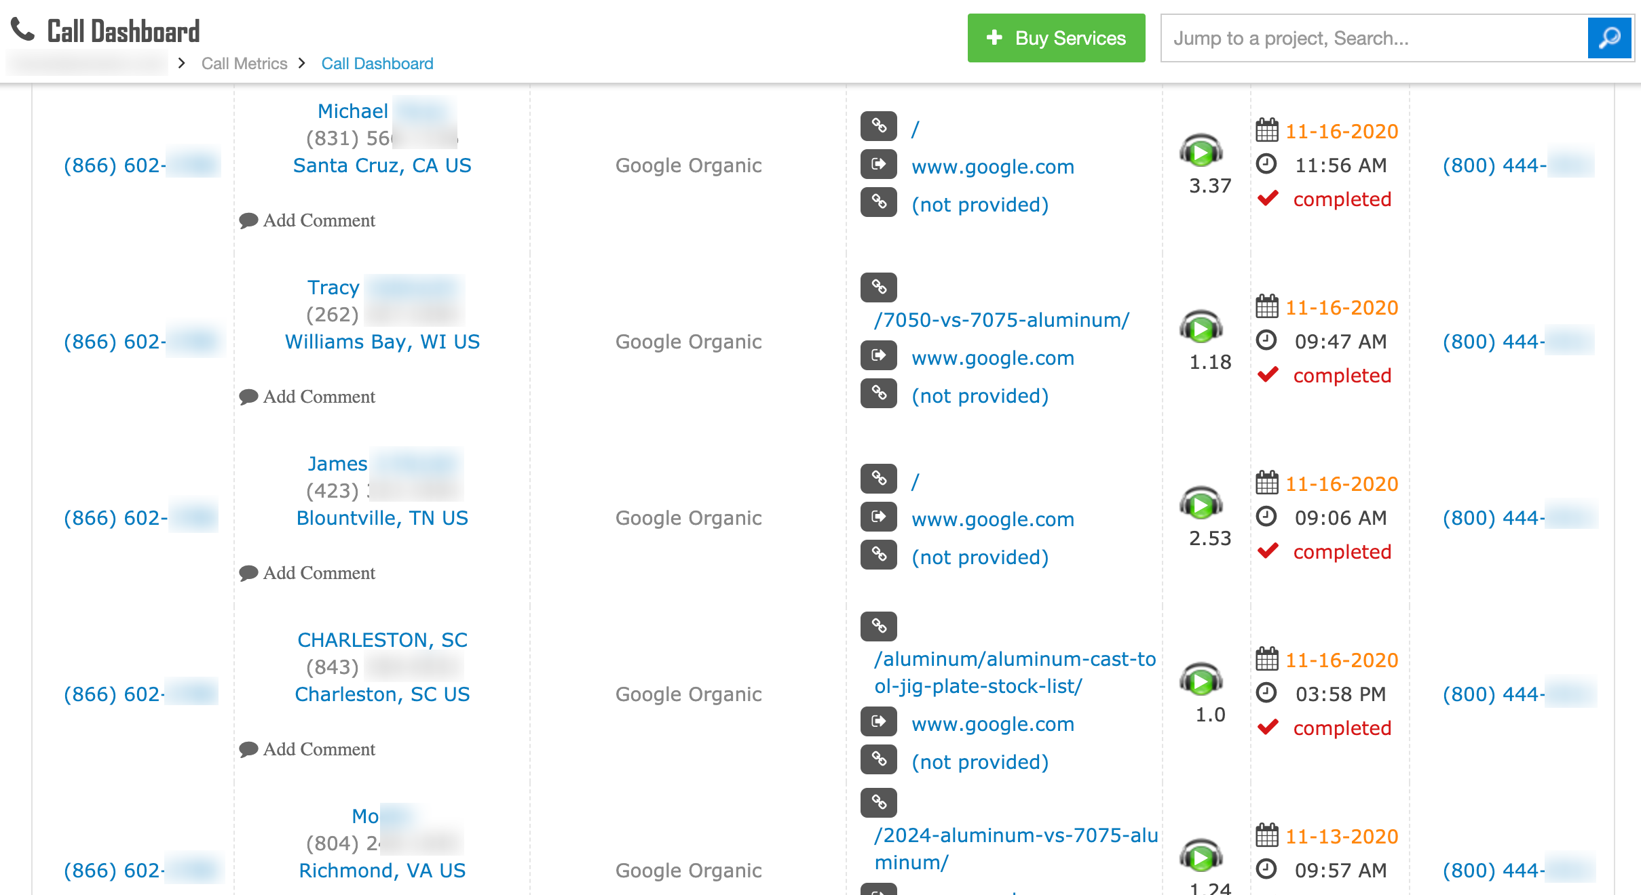Open Call Dashboard breadcrumb link
The image size is (1641, 895).
pos(377,64)
